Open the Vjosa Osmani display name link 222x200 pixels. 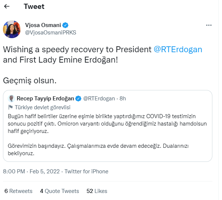point(43,25)
